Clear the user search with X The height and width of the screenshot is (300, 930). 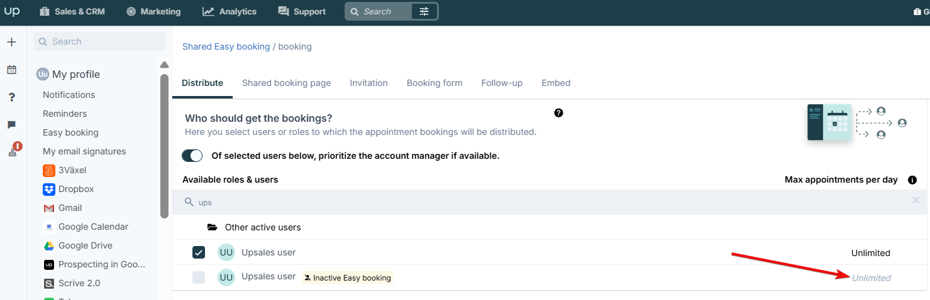tap(916, 200)
